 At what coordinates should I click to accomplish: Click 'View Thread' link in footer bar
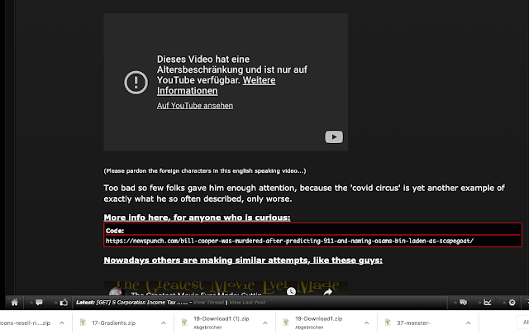click(x=208, y=303)
